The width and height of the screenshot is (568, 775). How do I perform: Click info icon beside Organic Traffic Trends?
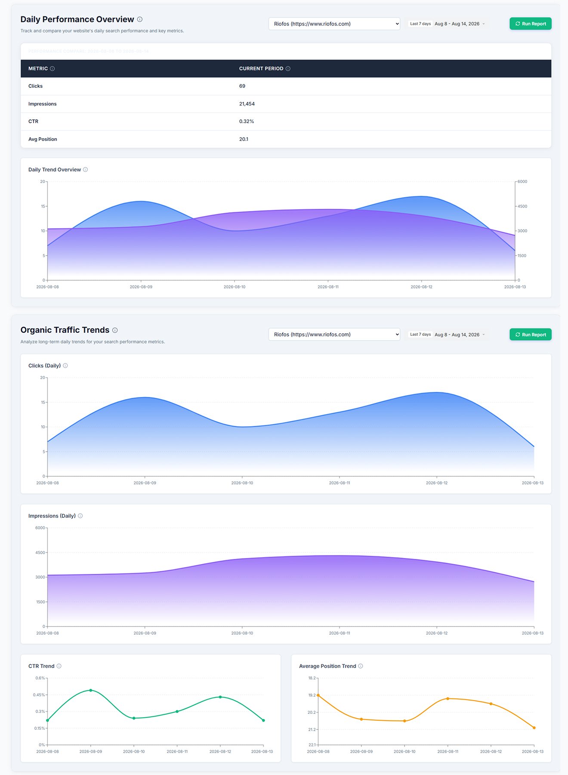coord(115,330)
